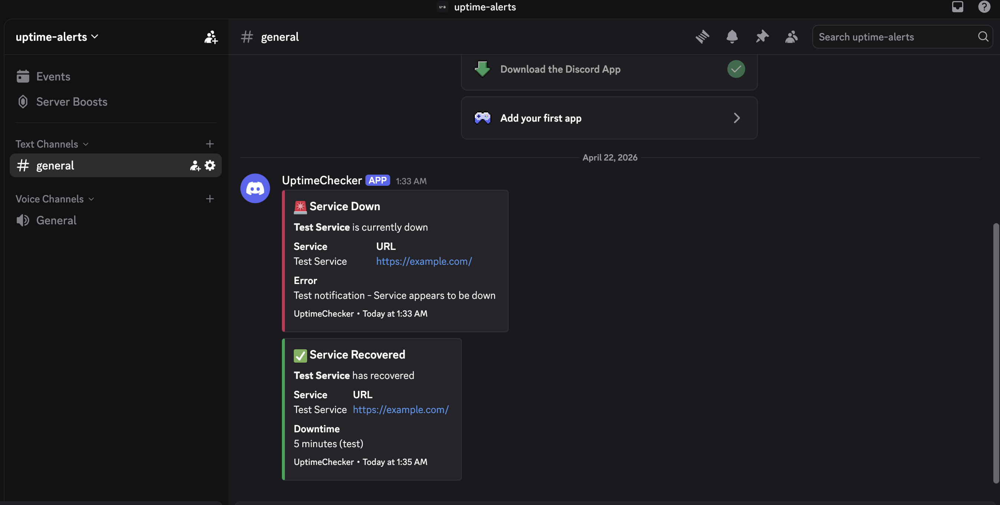Viewport: 1000px width, 505px height.
Task: Edit general channel settings gear
Action: [x=210, y=166]
